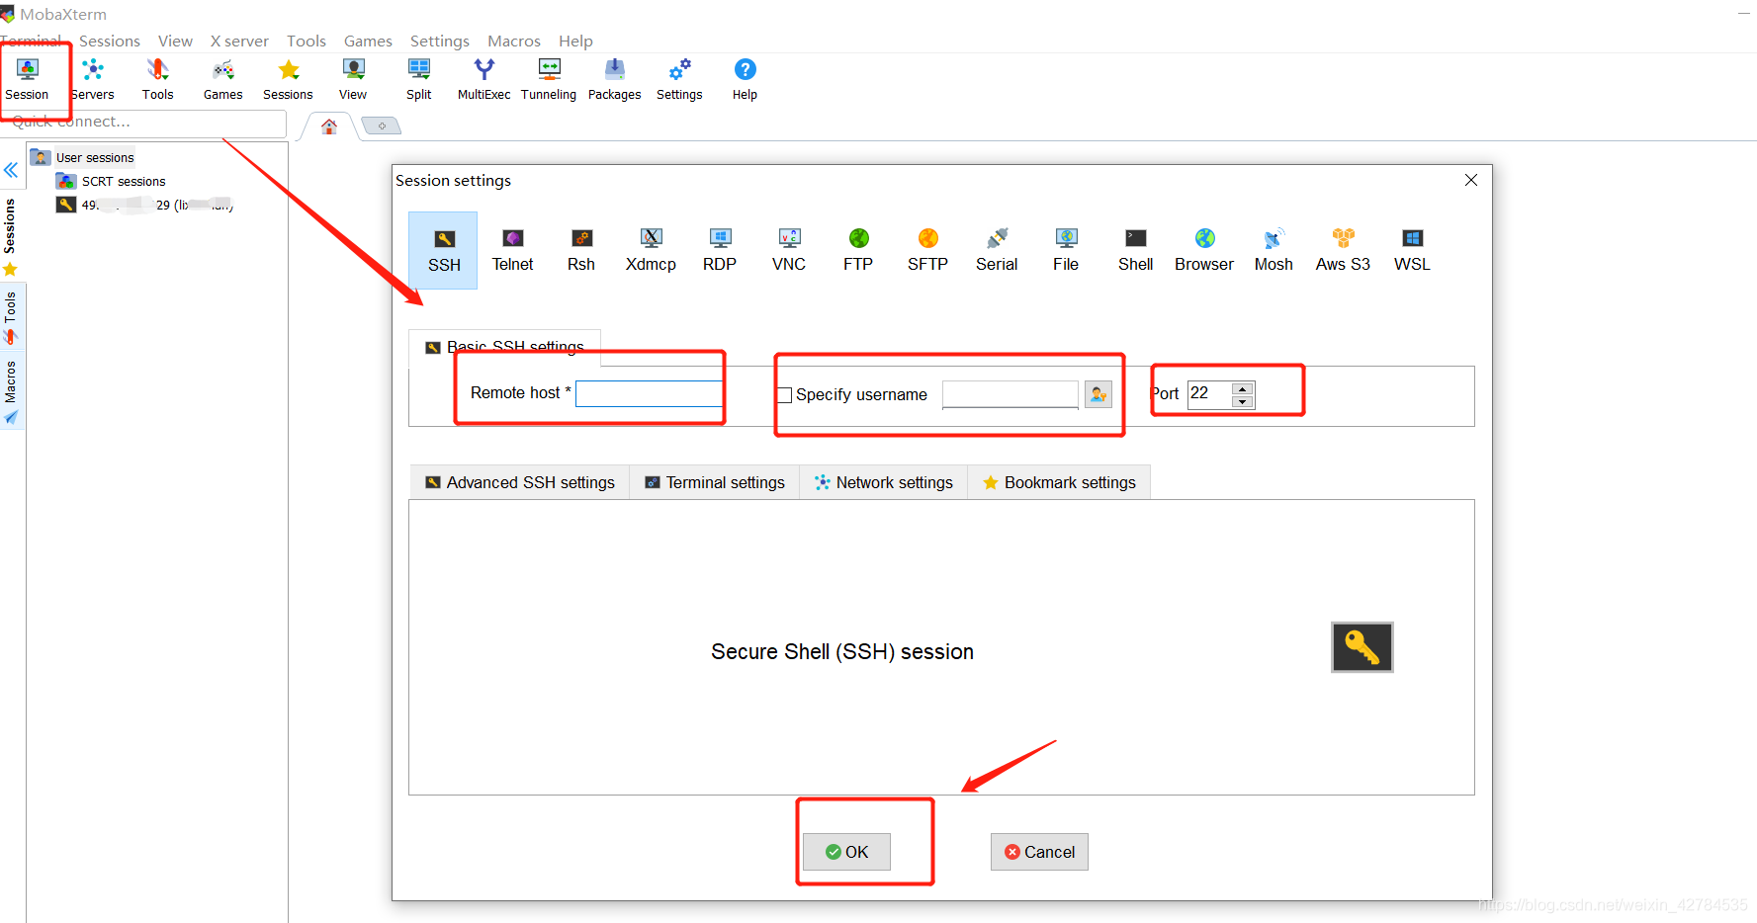Select the Browser session type
The width and height of the screenshot is (1757, 923).
(1204, 250)
